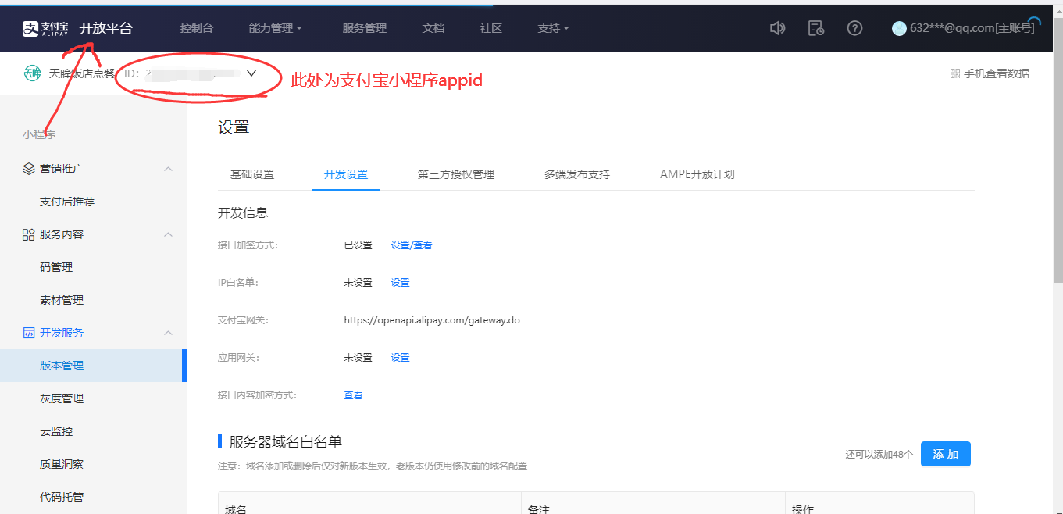Select the 开发设置 tab
This screenshot has height=514, width=1063.
tap(346, 174)
